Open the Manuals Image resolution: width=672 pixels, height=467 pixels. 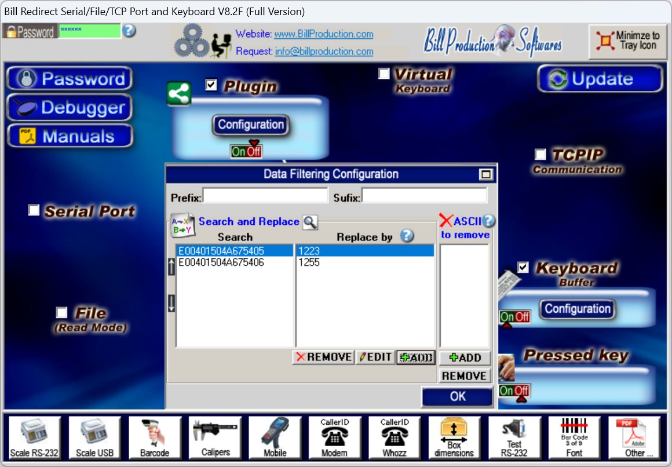70,136
